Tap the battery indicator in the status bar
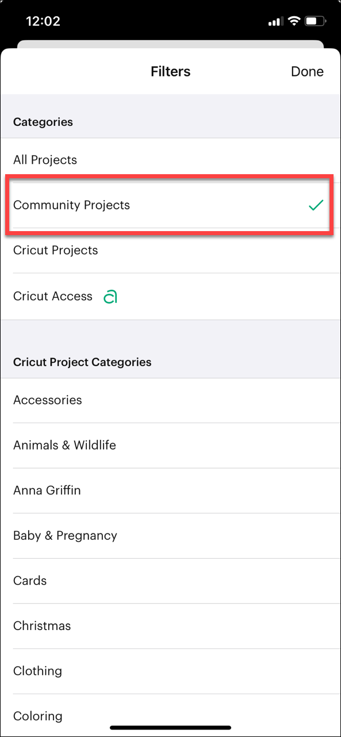 click(316, 21)
